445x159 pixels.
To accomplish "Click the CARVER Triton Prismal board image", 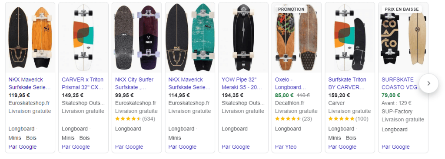I will pyautogui.click(x=83, y=38).
